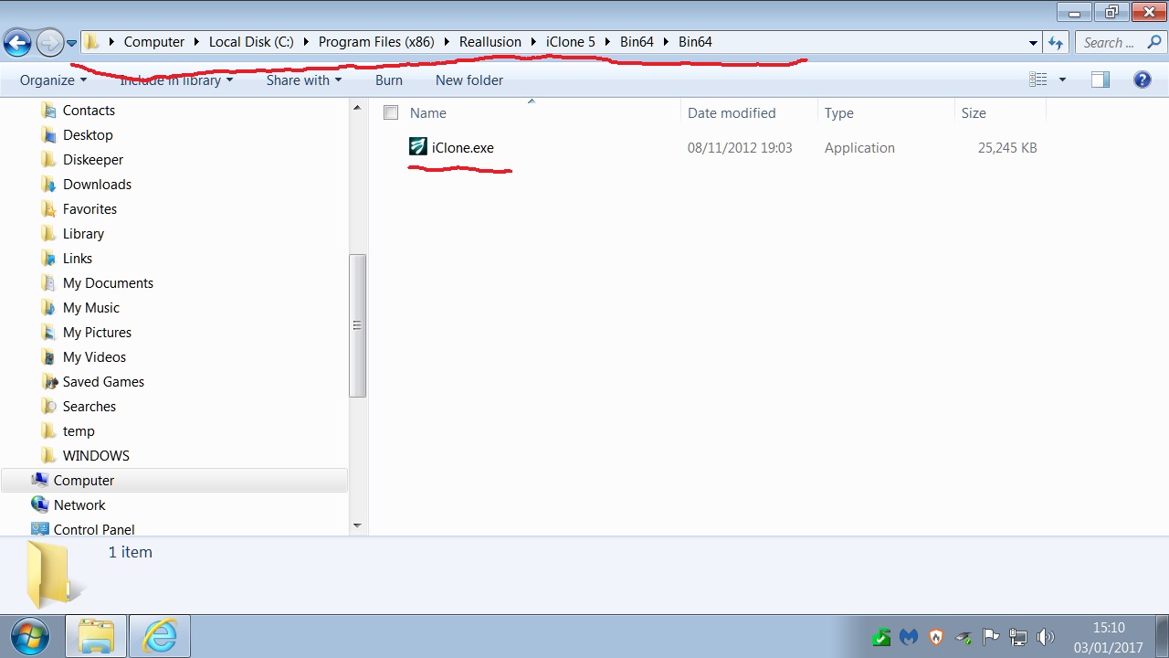Select Library folder in tree
The height and width of the screenshot is (658, 1169).
(83, 234)
